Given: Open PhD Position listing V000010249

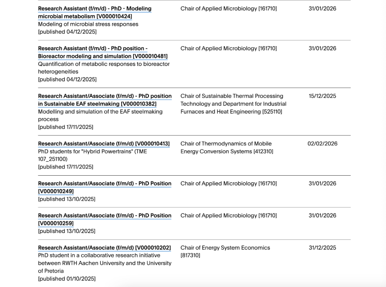Looking at the screenshot, I should (104, 187).
